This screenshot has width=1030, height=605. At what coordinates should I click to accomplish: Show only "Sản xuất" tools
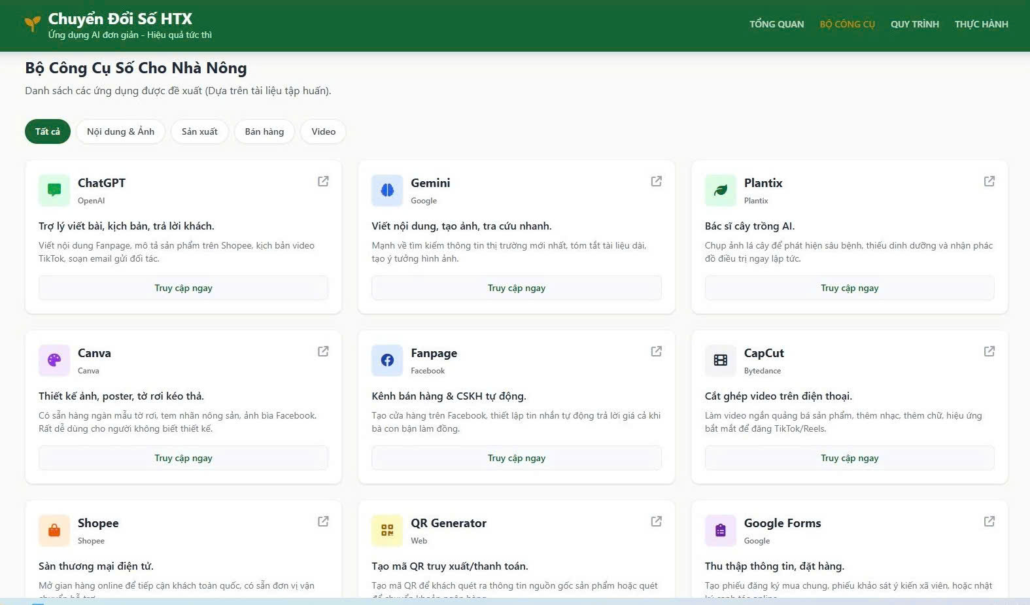199,131
